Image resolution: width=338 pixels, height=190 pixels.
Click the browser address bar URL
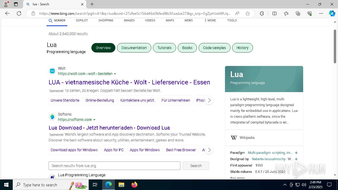click(x=135, y=13)
